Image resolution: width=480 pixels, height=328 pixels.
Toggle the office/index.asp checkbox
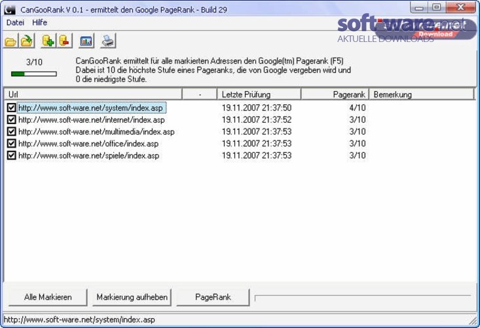[11, 144]
